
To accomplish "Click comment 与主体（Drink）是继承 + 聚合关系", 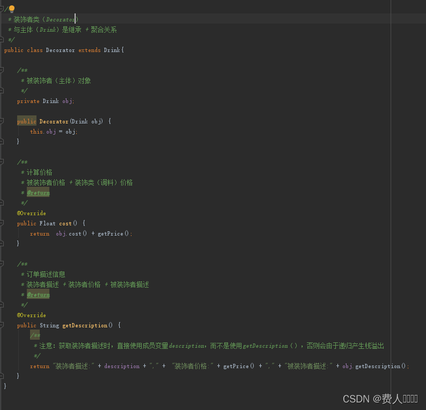I will (65, 30).
